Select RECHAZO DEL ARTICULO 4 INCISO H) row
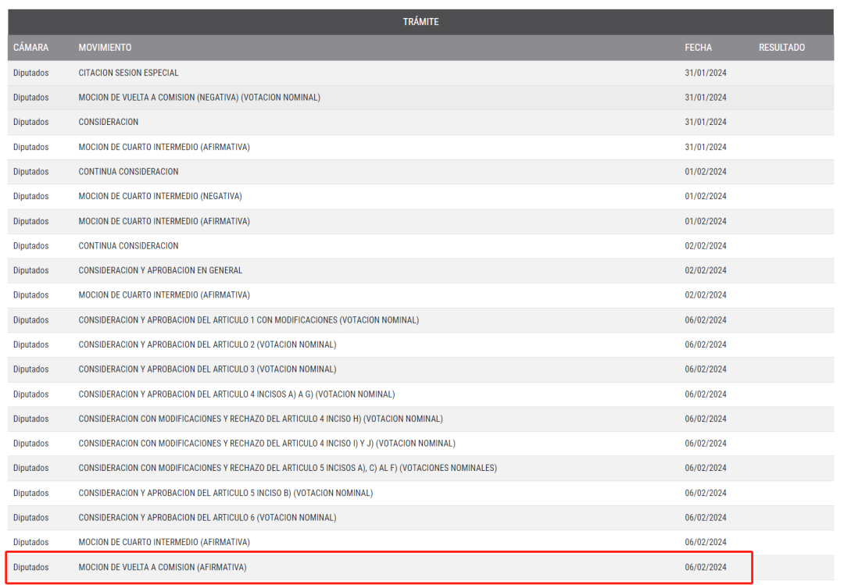The width and height of the screenshot is (844, 585). click(x=260, y=419)
